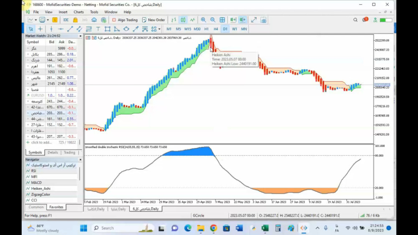Click the yellow dollar-sign toolbar icon
Viewport: 418px width, 235px height.
(x=55, y=20)
